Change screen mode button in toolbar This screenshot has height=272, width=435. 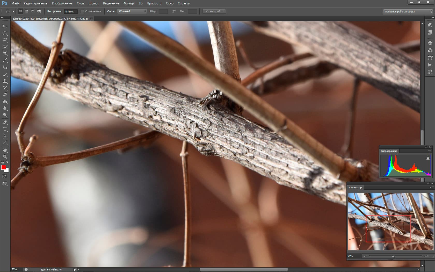[x=5, y=183]
